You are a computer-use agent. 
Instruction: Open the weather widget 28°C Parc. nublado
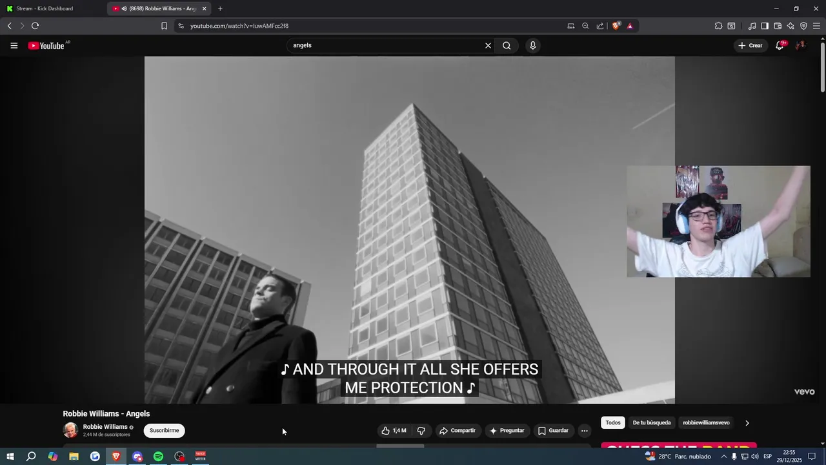[x=678, y=457]
